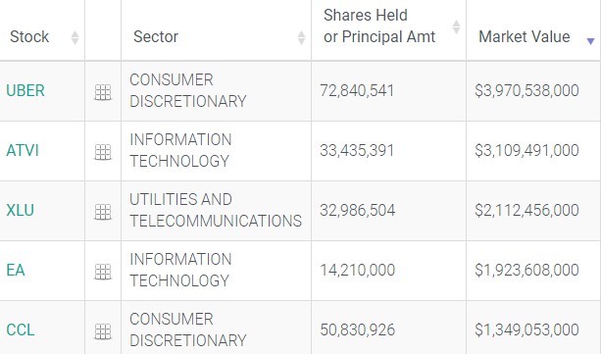Click the Market Value column header
The width and height of the screenshot is (601, 354).
click(524, 37)
